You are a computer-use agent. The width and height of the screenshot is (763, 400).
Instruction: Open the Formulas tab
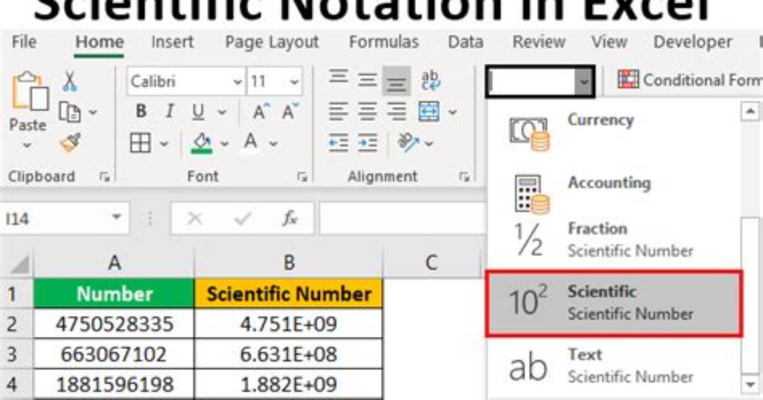pos(384,42)
